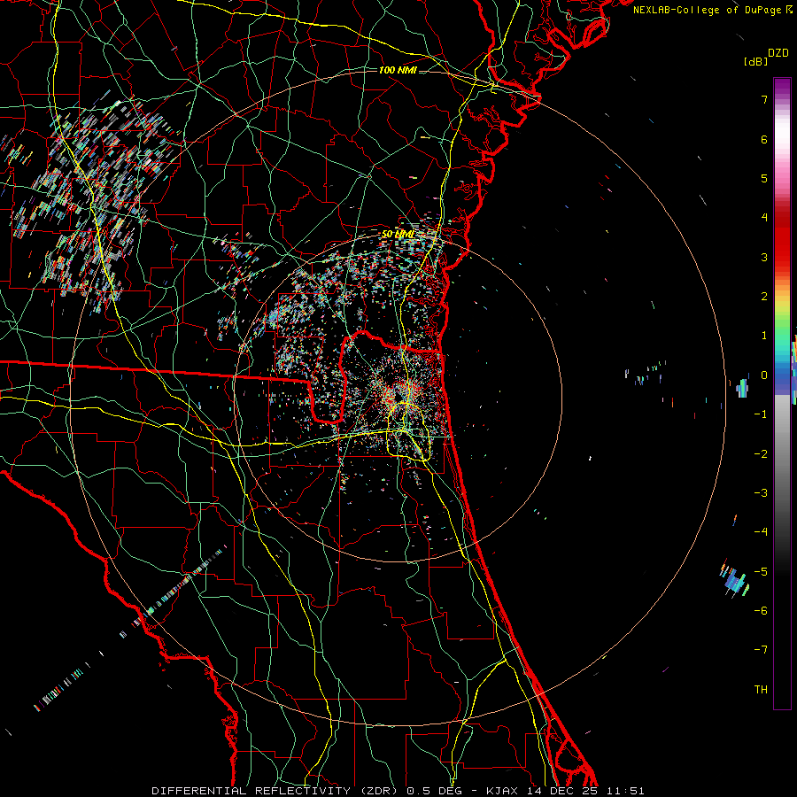Click the color scale tick value 6
Screen dimensions: 797x797
764,139
